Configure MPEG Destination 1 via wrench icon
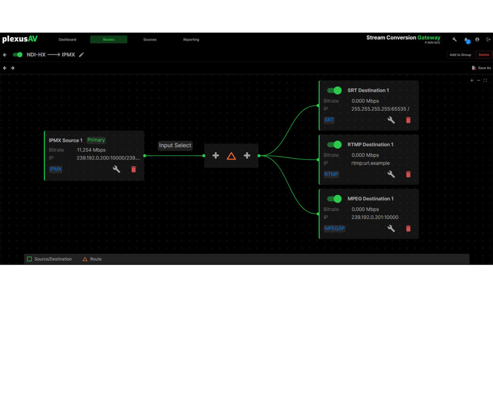The image size is (493, 411). pyautogui.click(x=391, y=228)
